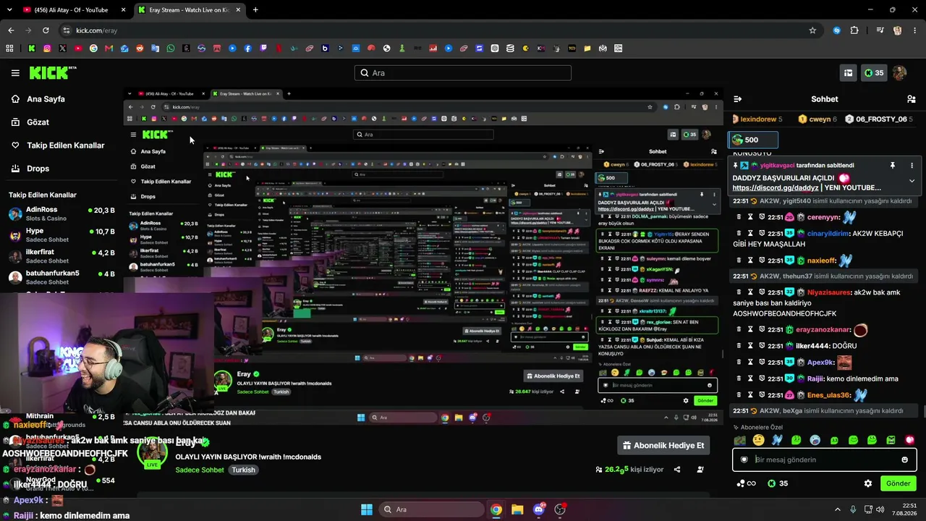Image resolution: width=926 pixels, height=521 pixels.
Task: Open the 500 channel points reward
Action: [x=753, y=140]
